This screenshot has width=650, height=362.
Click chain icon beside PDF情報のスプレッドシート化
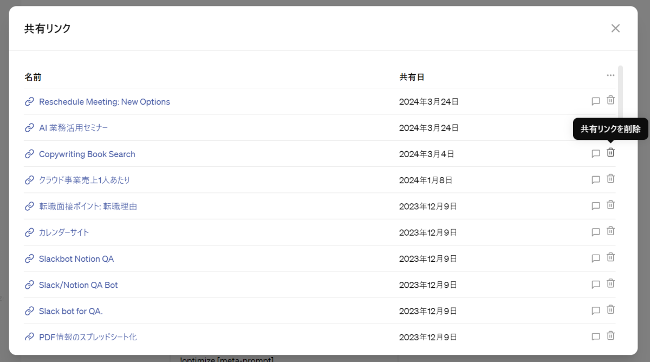(29, 337)
